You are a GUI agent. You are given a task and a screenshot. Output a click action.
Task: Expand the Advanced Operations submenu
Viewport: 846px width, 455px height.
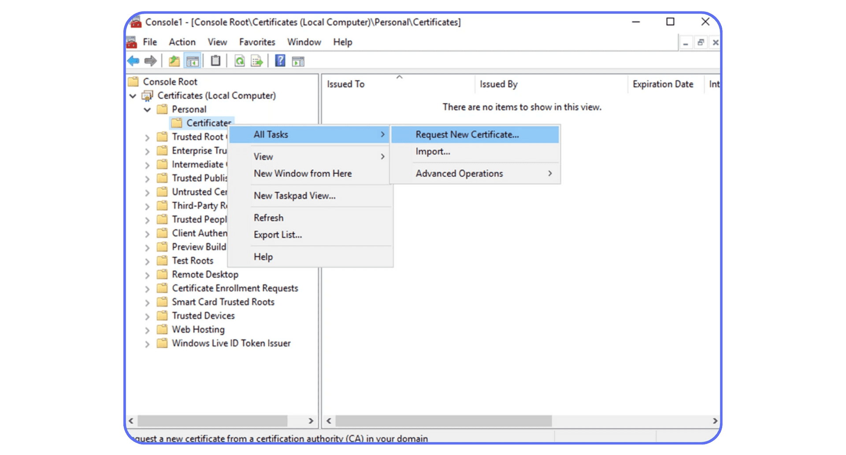click(459, 173)
